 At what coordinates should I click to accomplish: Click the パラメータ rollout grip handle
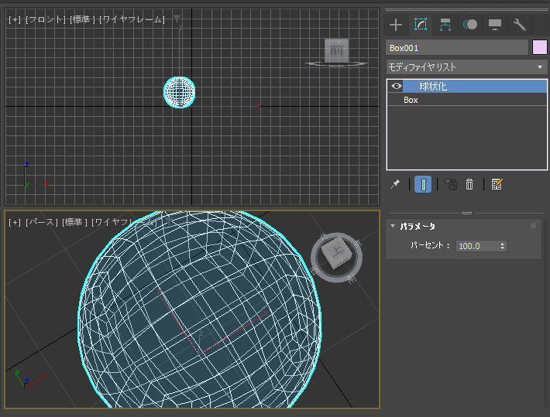[533, 226]
